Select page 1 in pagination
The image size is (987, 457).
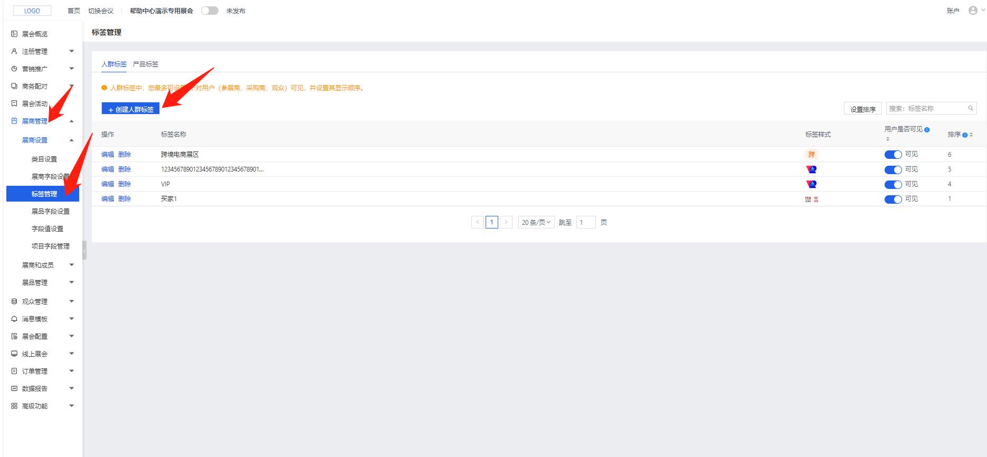coord(491,222)
